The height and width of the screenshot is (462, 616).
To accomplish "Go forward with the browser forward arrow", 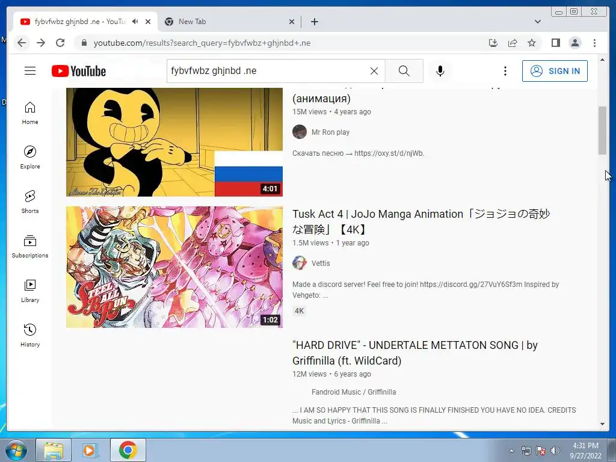I will click(41, 43).
